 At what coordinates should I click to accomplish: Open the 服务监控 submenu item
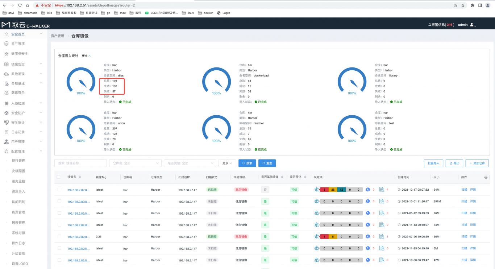(x=18, y=181)
